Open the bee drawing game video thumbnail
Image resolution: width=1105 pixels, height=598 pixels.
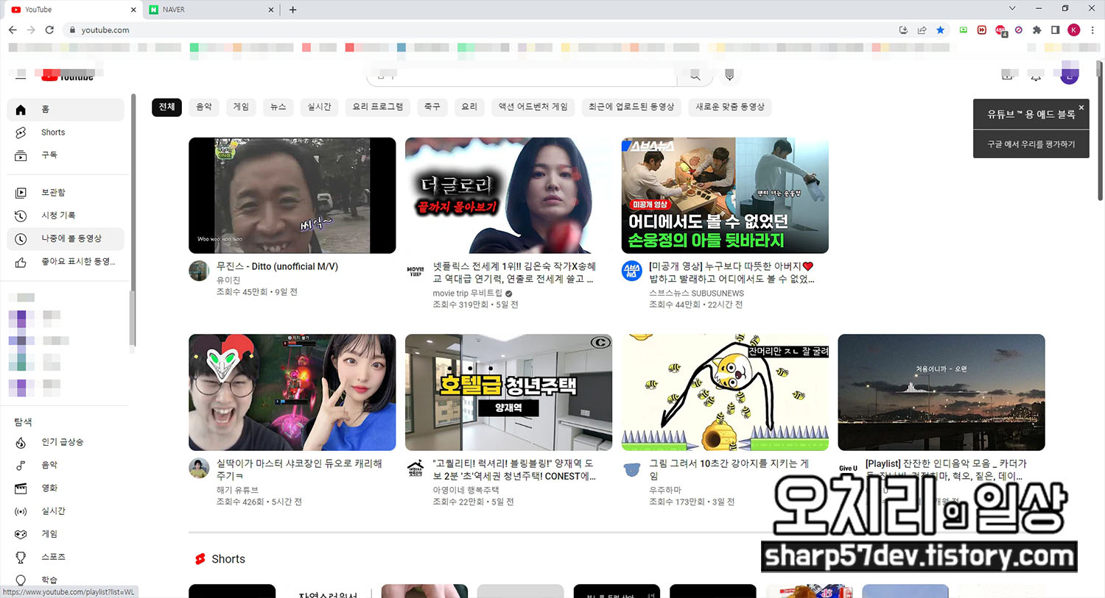click(725, 393)
